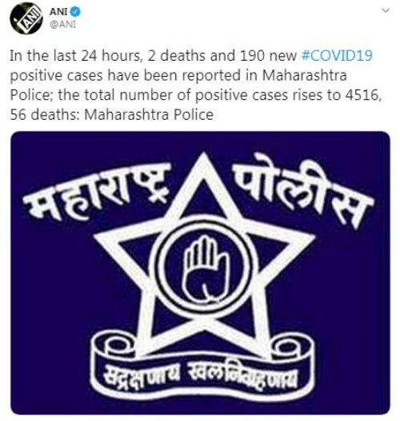The height and width of the screenshot is (421, 400).
Task: Open the @ANI handle
Action: (63, 25)
